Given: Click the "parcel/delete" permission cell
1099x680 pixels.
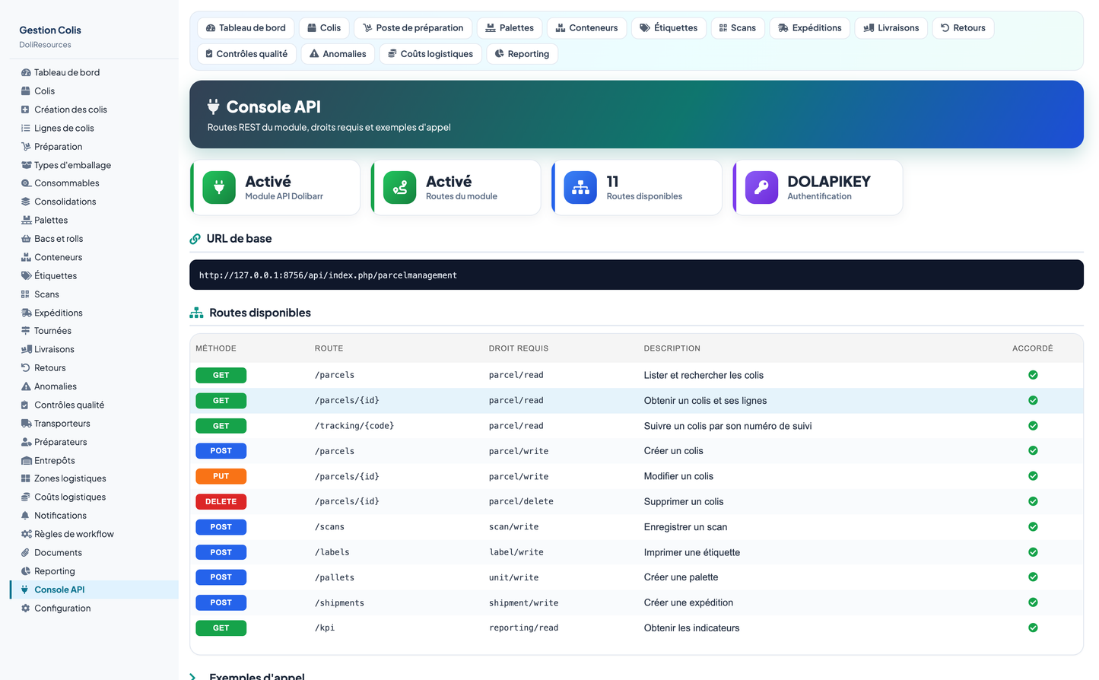Looking at the screenshot, I should tap(521, 502).
